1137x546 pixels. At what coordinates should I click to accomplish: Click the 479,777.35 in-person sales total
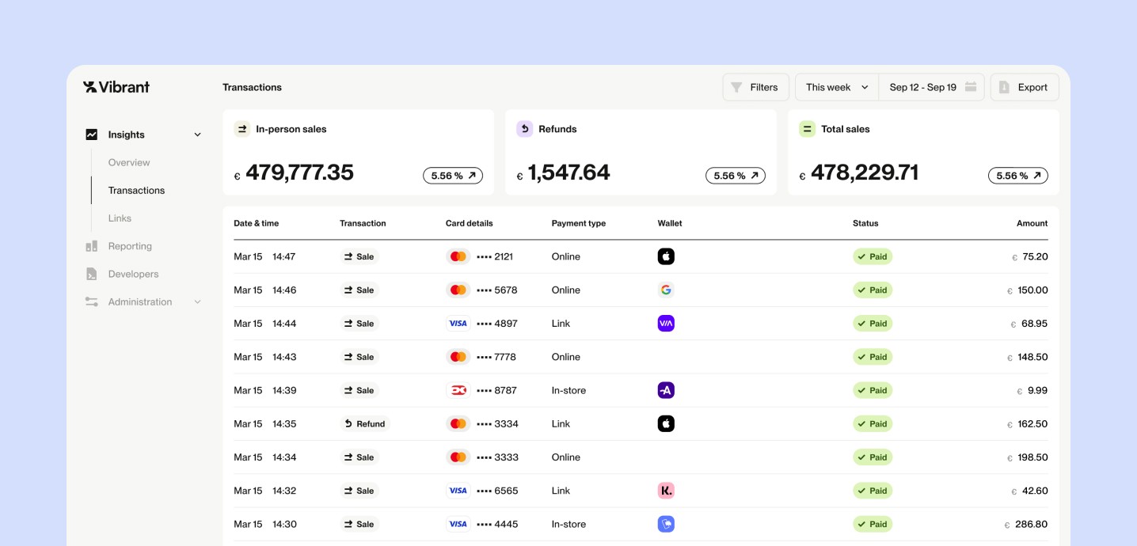coord(299,173)
